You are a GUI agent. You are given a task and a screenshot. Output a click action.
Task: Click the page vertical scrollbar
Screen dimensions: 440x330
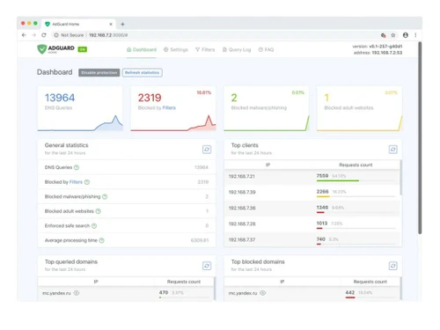click(x=420, y=138)
